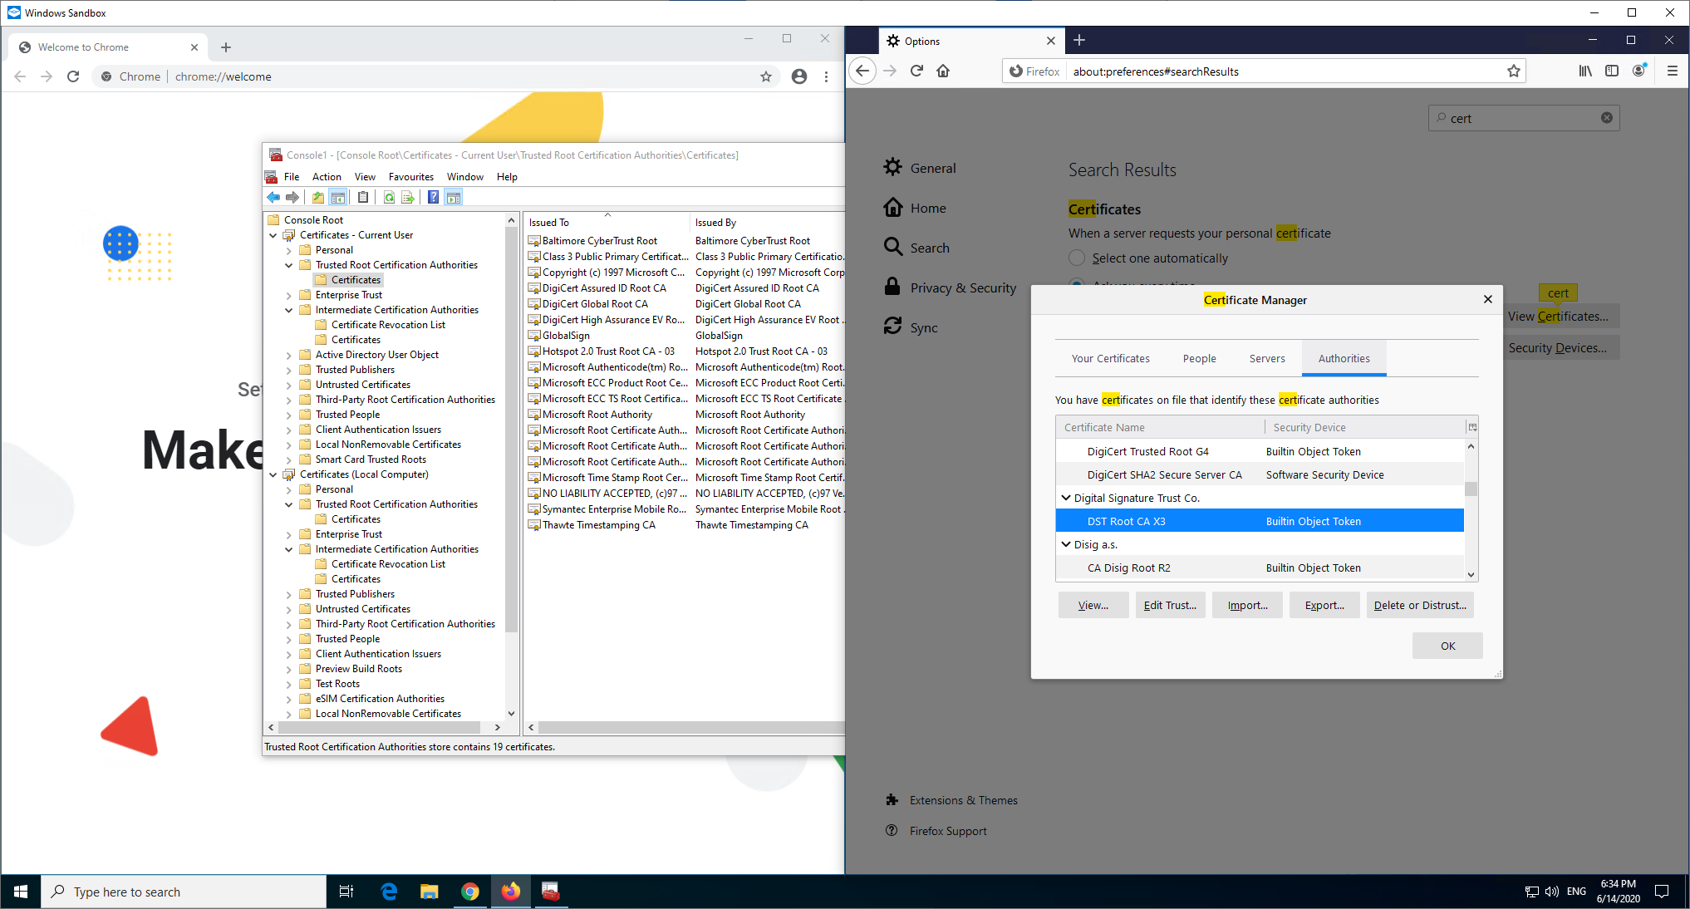Toggle Show/Hide Console Tree icon
The width and height of the screenshot is (1690, 909).
point(338,198)
